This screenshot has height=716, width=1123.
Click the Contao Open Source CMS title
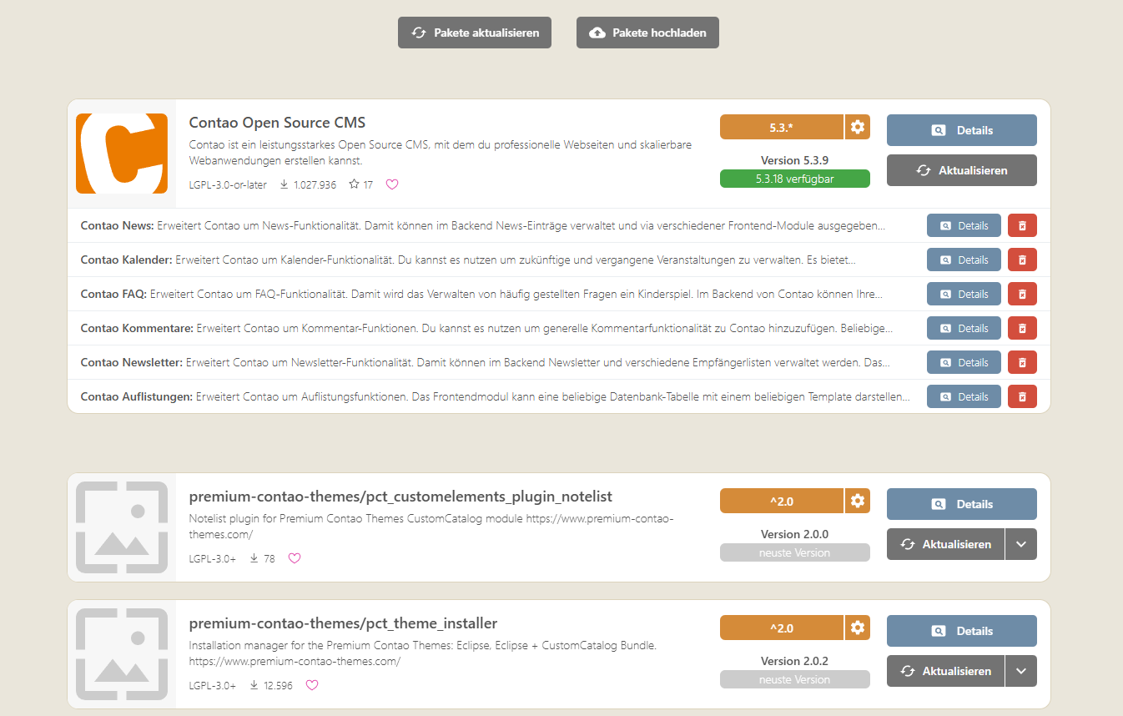(277, 123)
